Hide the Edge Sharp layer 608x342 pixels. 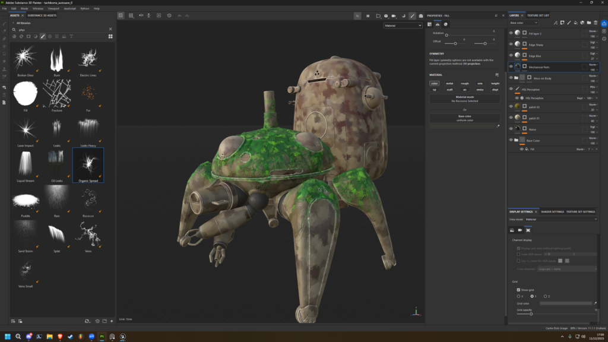(511, 45)
